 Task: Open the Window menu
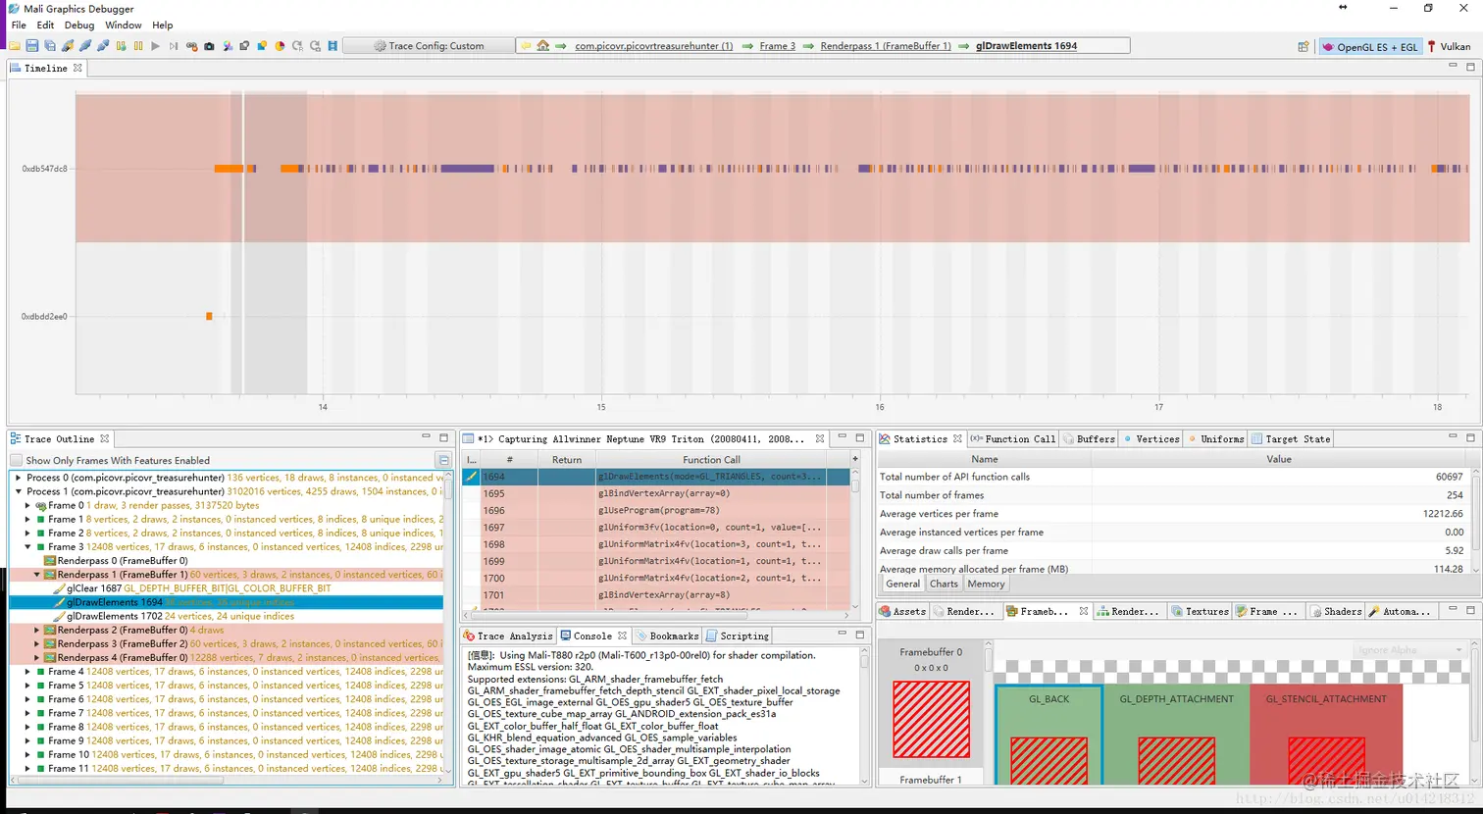123,25
